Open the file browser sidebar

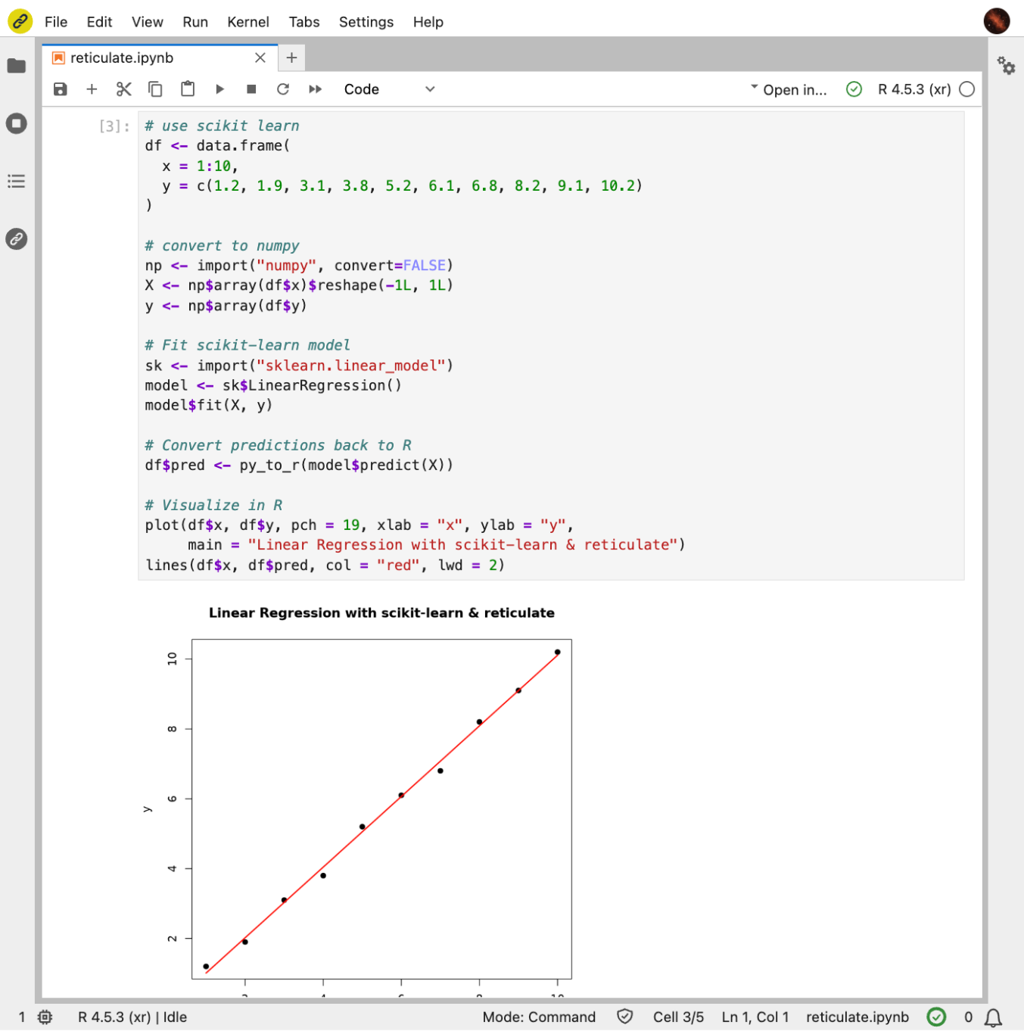[17, 66]
